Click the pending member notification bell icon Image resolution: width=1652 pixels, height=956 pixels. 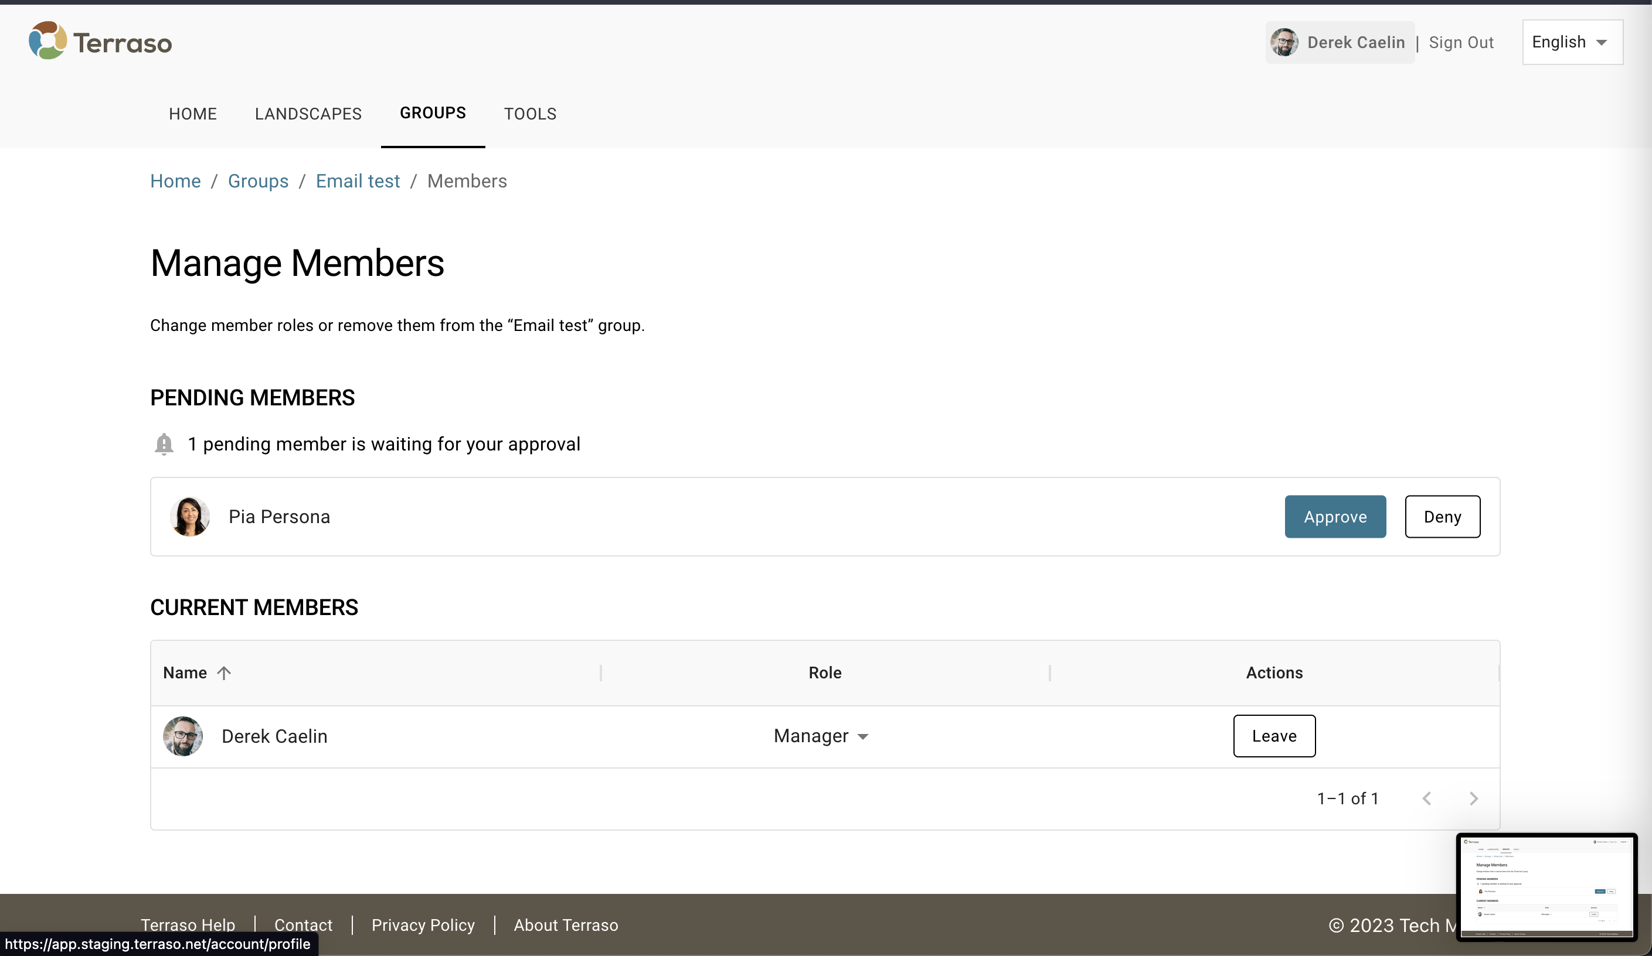(x=164, y=444)
